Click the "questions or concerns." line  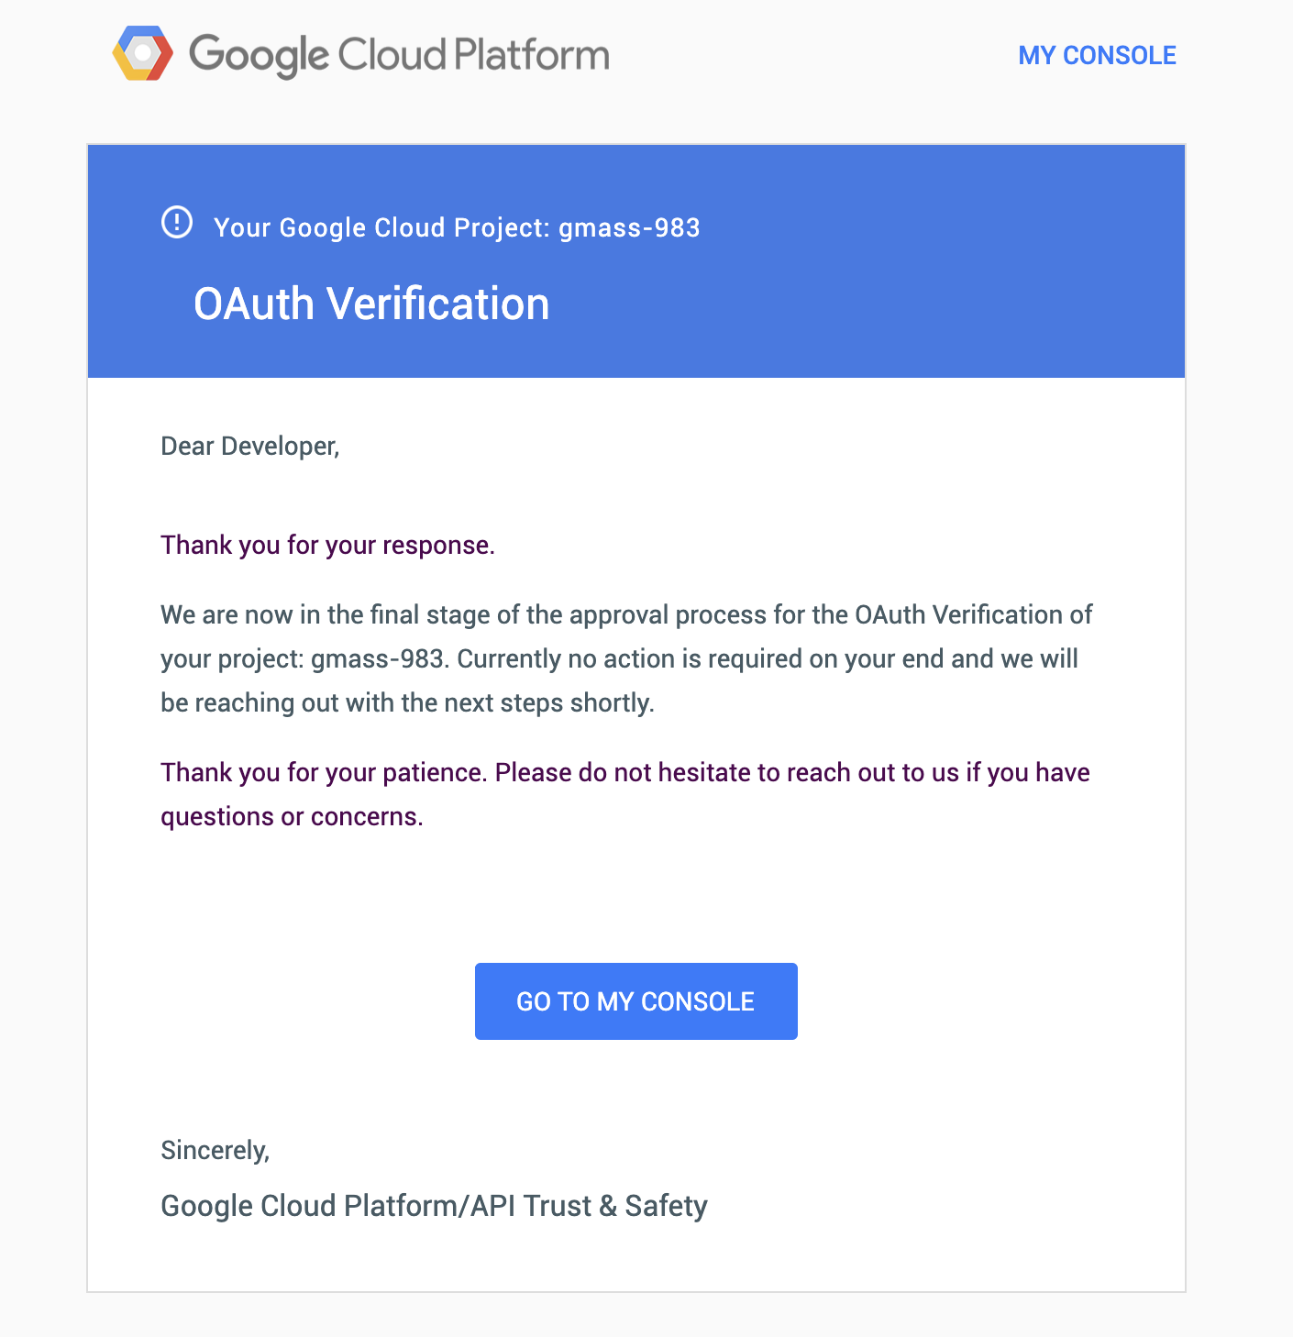pos(292,817)
